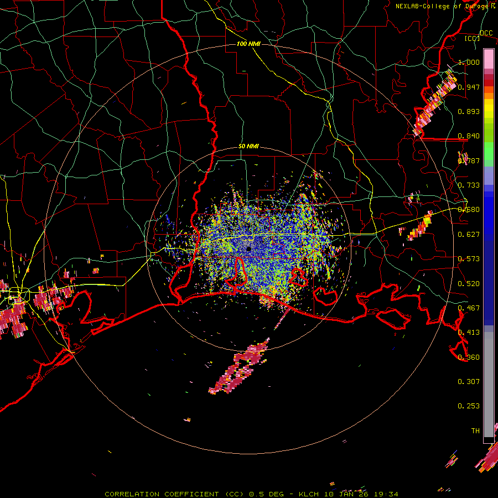Click the 50 NMI range ring label

(248, 146)
